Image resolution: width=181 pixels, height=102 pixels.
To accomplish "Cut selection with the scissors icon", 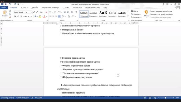I will (10, 11).
